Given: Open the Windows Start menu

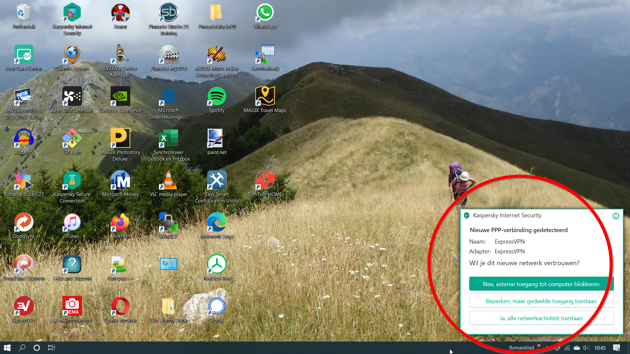Looking at the screenshot, I should point(7,348).
